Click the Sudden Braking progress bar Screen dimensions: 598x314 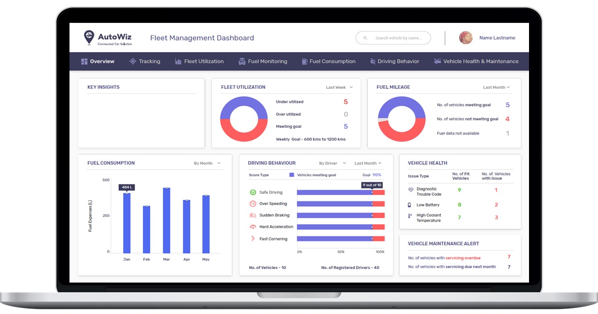point(341,216)
